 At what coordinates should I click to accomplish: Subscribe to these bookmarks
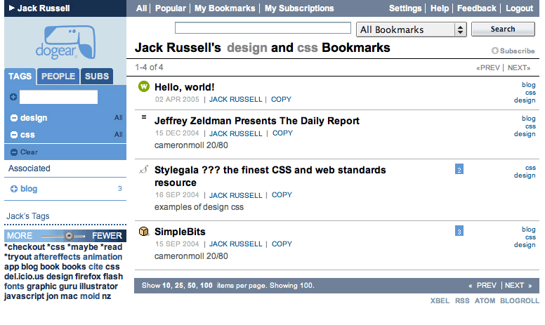point(513,51)
